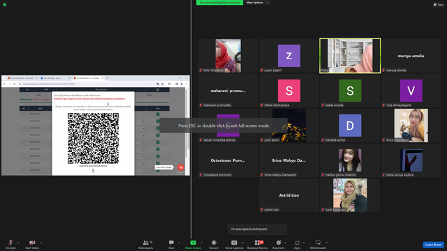
Task: Click the green Share Screen button
Action: [x=193, y=245]
